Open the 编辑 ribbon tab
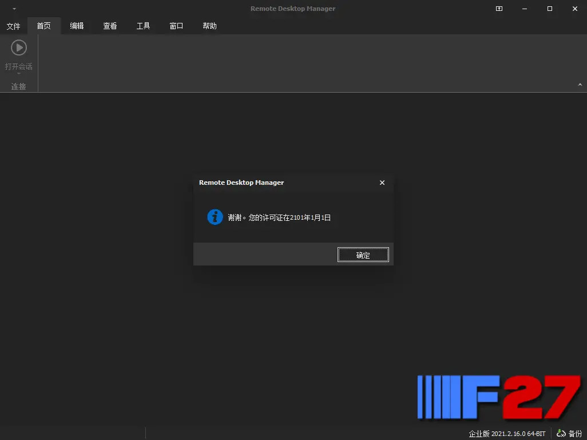Image resolution: width=587 pixels, height=440 pixels. pyautogui.click(x=77, y=26)
